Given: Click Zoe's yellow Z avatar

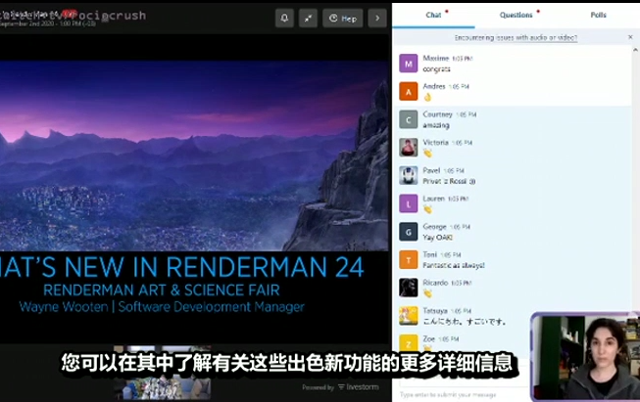Looking at the screenshot, I should tap(408, 343).
